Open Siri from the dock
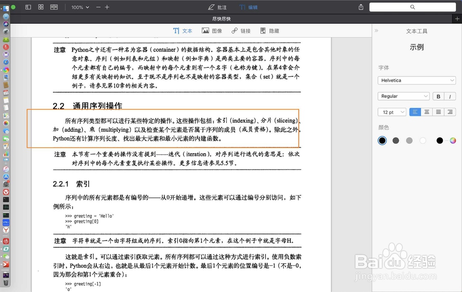Image resolution: width=462 pixels, height=292 pixels. pos(6,24)
